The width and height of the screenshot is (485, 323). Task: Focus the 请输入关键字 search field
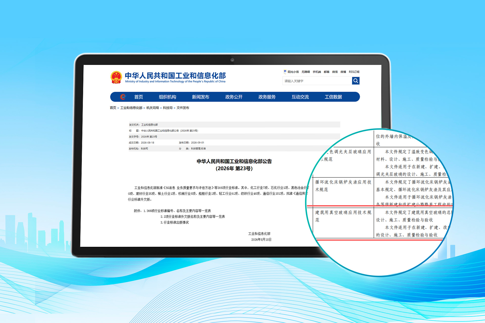[317, 81]
